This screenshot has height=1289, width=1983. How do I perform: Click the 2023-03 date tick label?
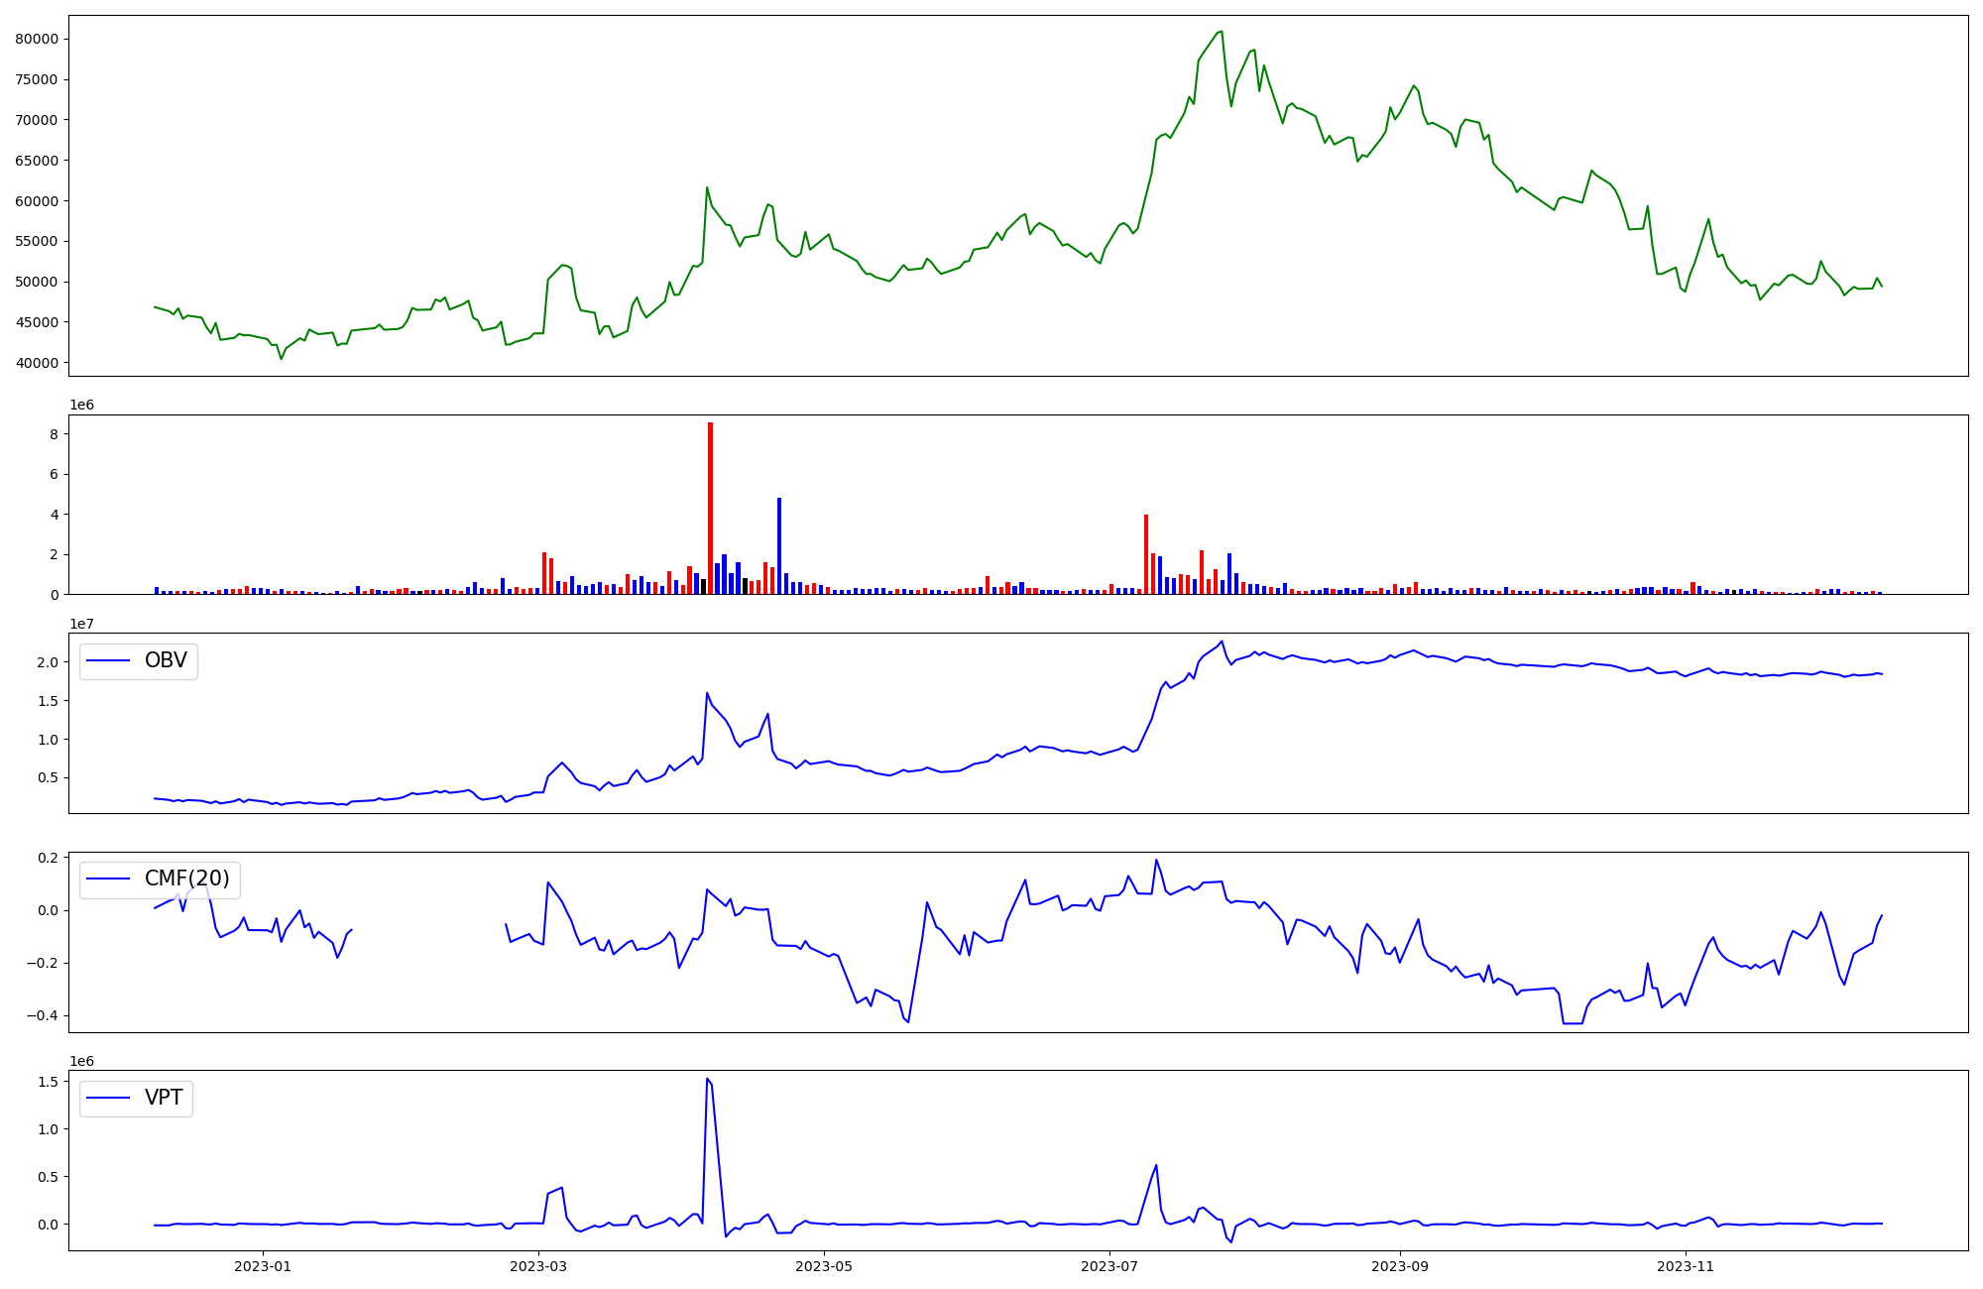(x=539, y=1265)
